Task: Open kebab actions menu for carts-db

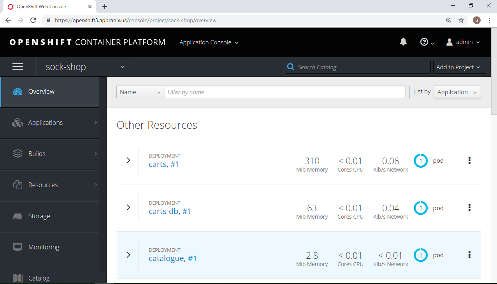Action: [x=469, y=207]
